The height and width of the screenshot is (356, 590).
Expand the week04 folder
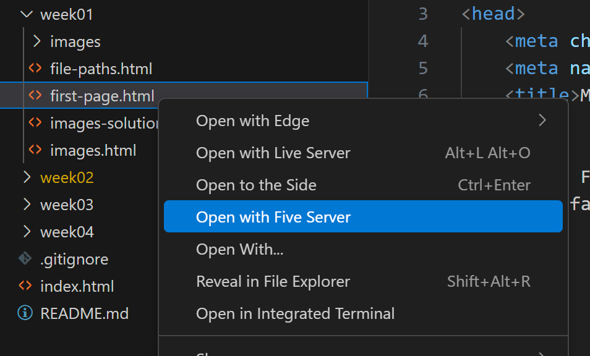[26, 232]
